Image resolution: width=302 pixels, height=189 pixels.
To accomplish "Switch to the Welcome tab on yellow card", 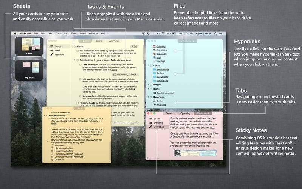I will click(114, 41).
